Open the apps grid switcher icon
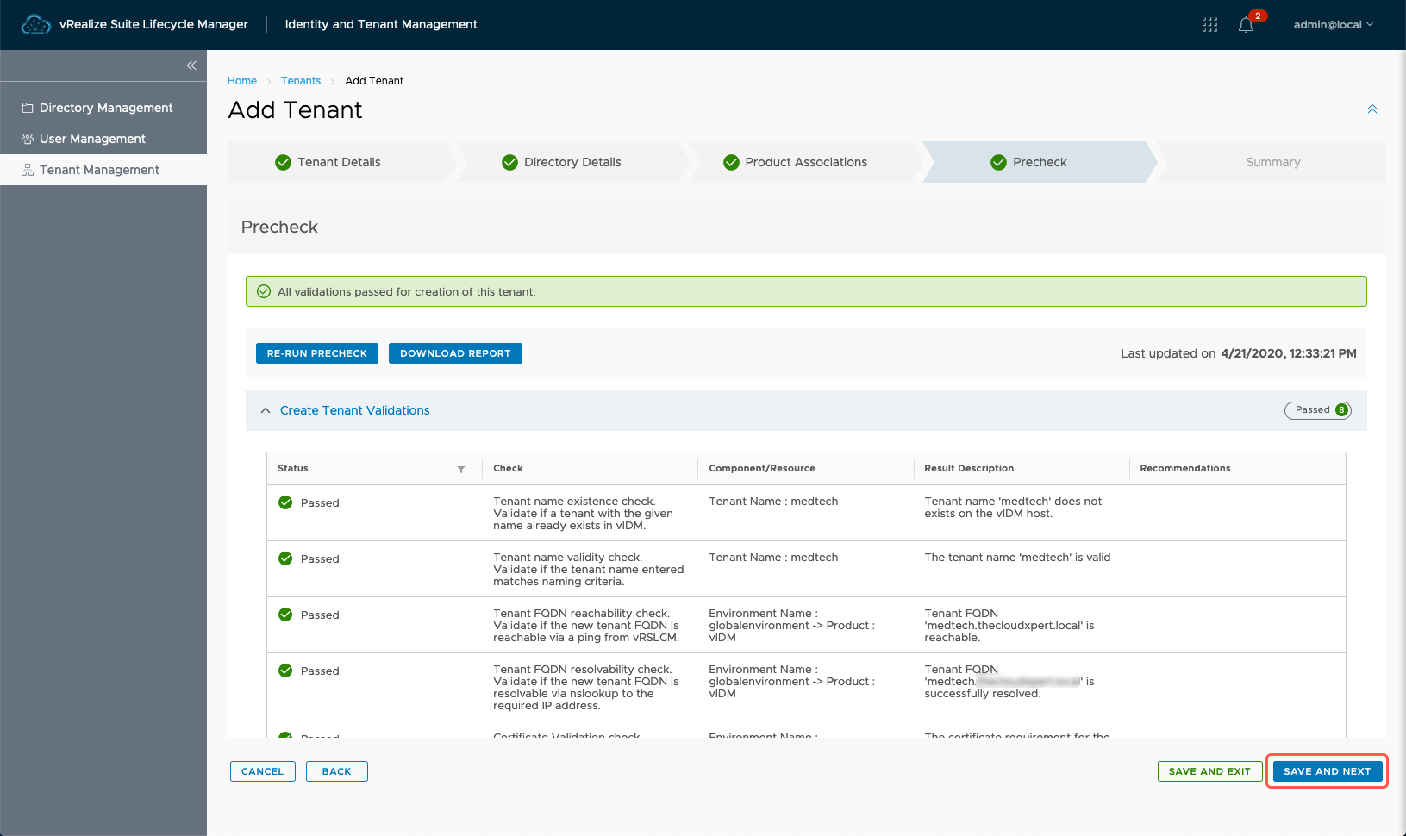1406x836 pixels. pos(1209,25)
